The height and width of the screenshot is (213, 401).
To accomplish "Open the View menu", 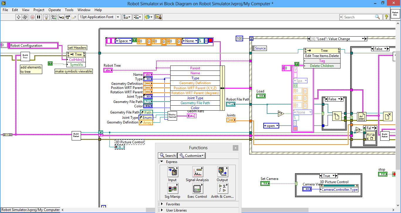I will tap(26, 10).
